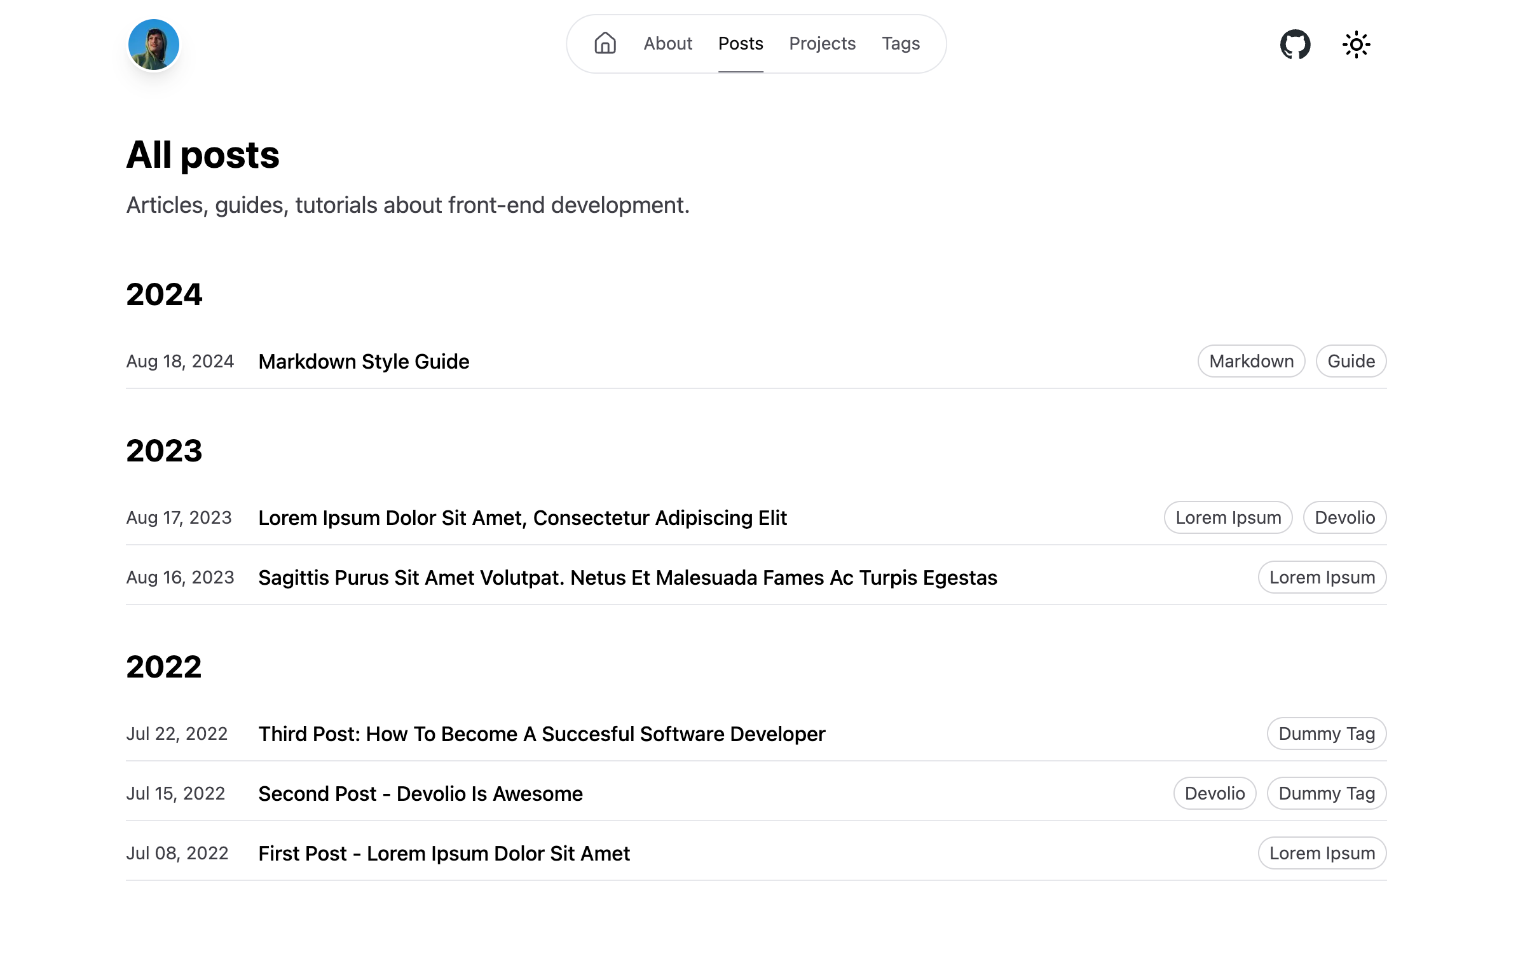Screen dimensions: 1518x975
Task: Toggle light/dark theme with the sun icon
Action: coord(1357,44)
